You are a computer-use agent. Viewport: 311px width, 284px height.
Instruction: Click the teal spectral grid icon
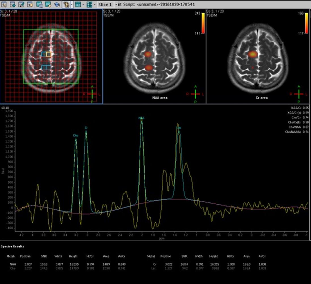[x=89, y=4]
